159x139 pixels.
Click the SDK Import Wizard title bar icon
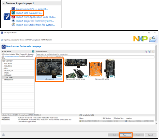tap(2, 33)
